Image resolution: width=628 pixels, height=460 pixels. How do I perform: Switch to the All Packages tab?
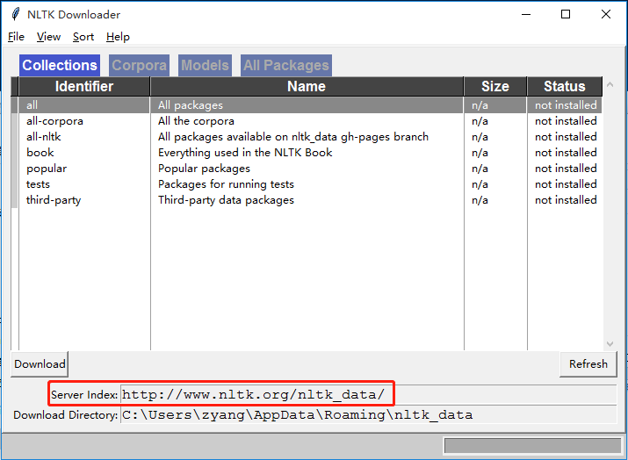click(x=286, y=65)
